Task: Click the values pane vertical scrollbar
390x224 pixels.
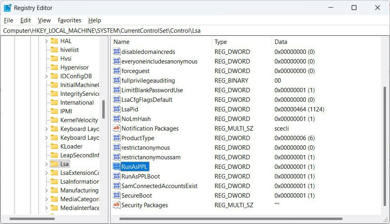Action: (385, 146)
